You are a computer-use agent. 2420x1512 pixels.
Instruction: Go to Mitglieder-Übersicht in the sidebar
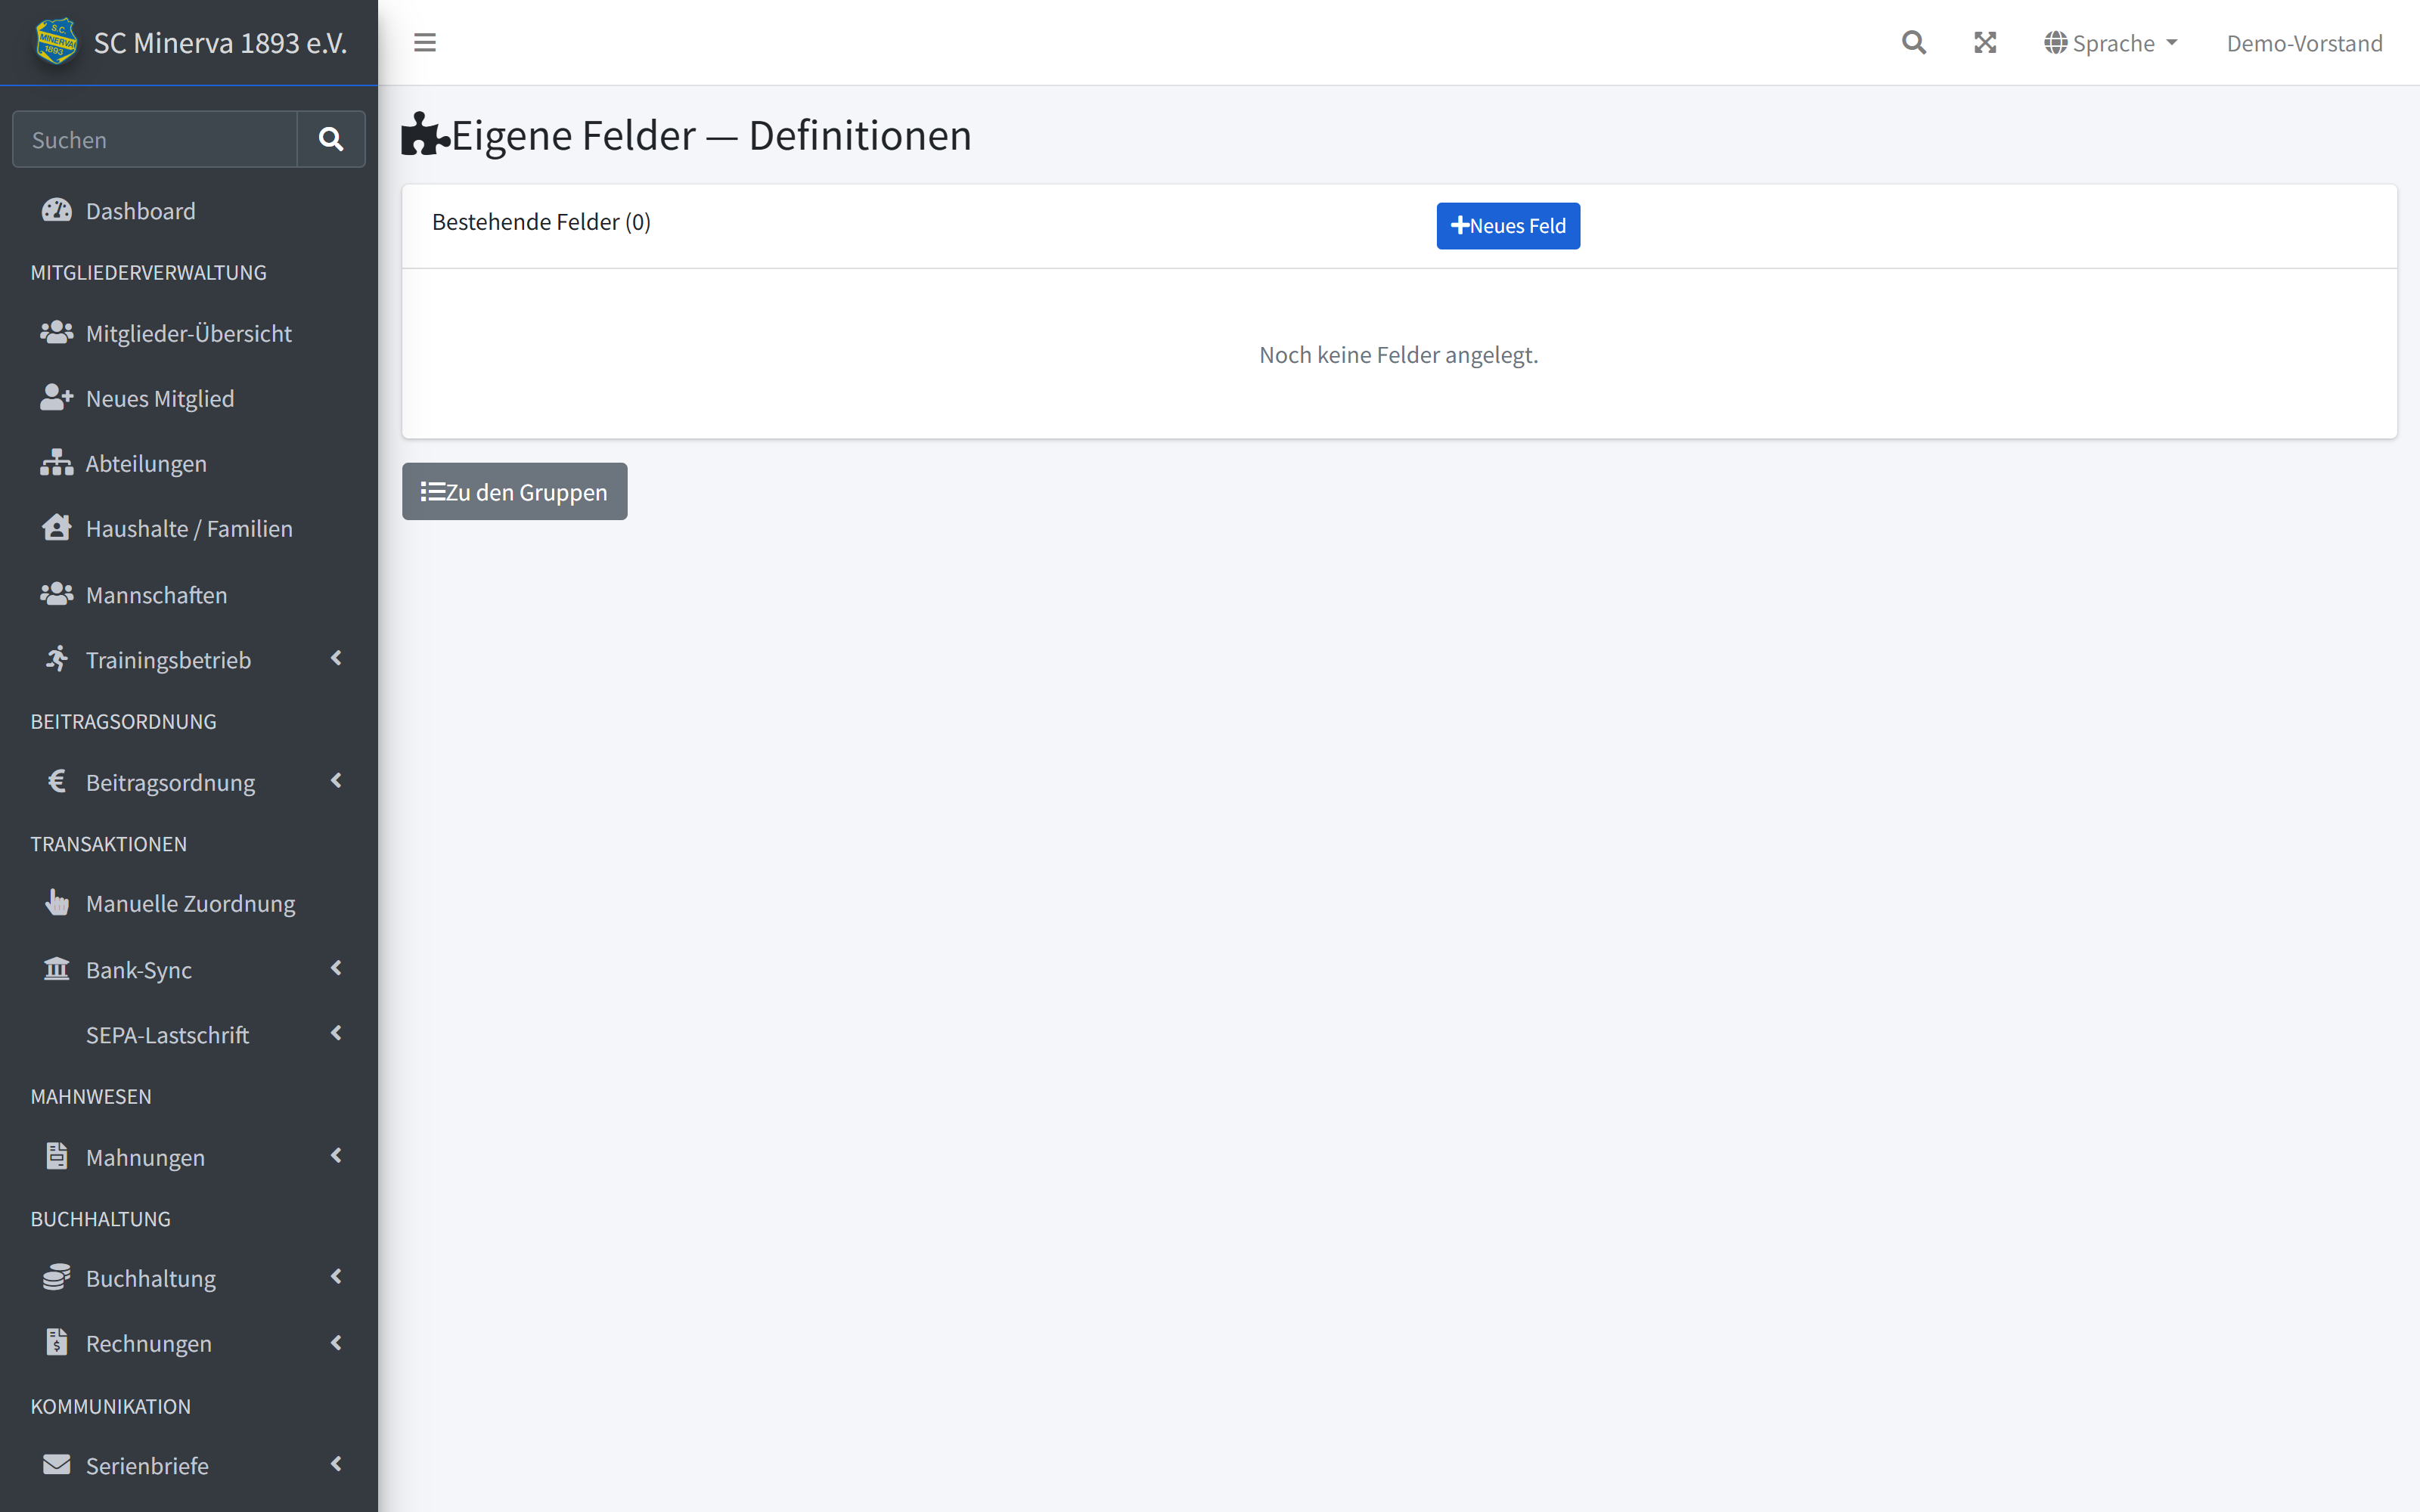coord(188,333)
